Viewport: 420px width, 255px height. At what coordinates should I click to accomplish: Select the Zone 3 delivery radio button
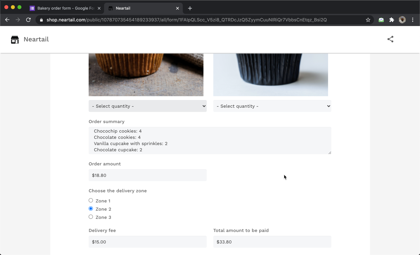(91, 217)
